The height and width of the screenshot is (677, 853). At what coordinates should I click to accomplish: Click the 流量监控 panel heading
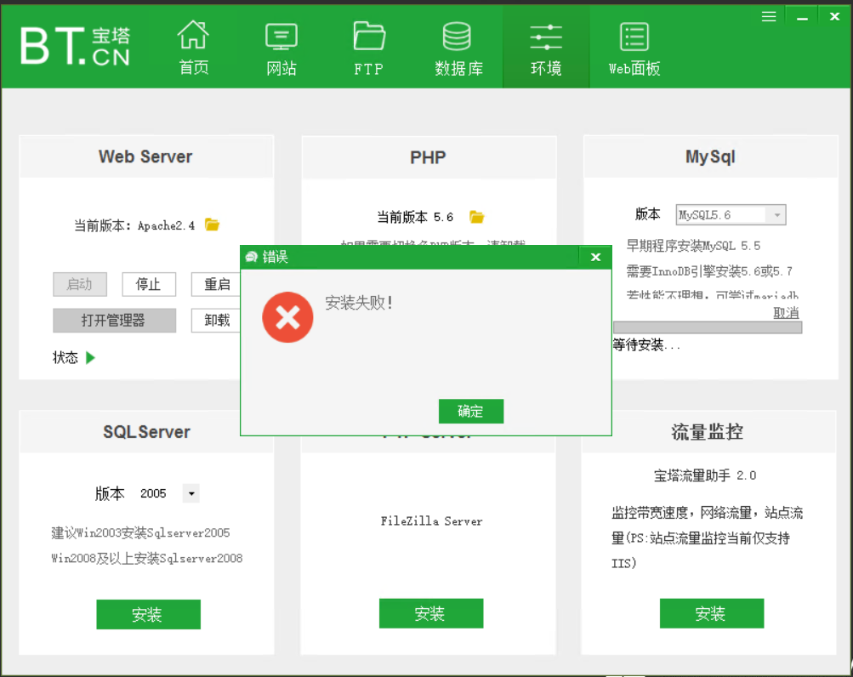point(708,432)
